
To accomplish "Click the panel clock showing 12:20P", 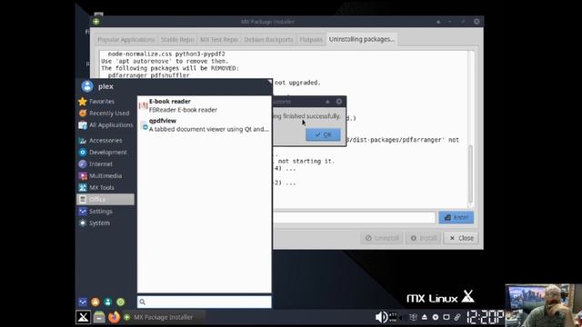I will tap(485, 317).
